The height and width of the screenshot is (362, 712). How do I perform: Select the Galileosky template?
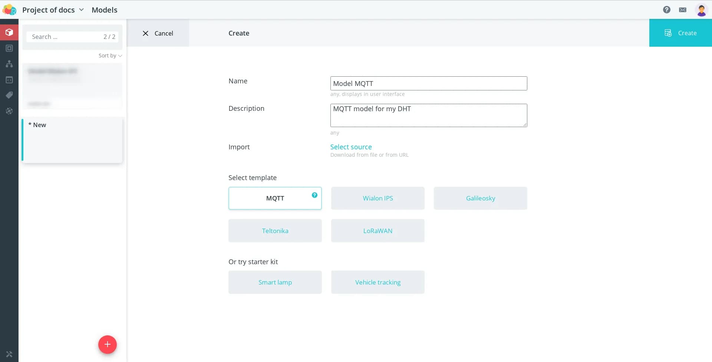[x=480, y=198]
